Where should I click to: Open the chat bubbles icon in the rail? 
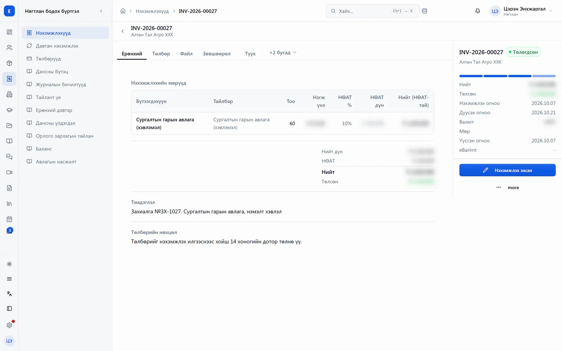(9, 157)
